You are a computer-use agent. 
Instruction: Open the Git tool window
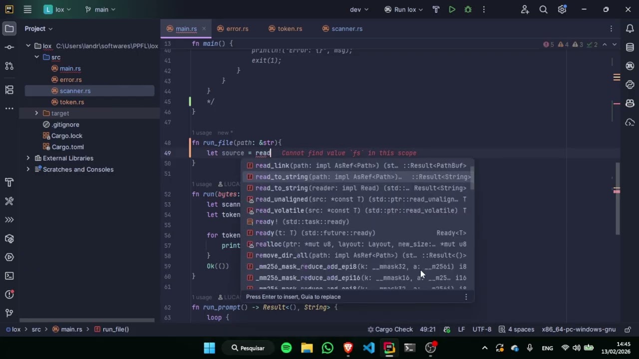(x=9, y=313)
